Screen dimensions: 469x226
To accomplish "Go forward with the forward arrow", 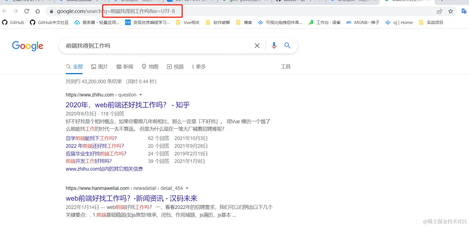I will point(16,11).
